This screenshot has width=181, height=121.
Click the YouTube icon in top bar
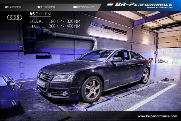(75, 7)
